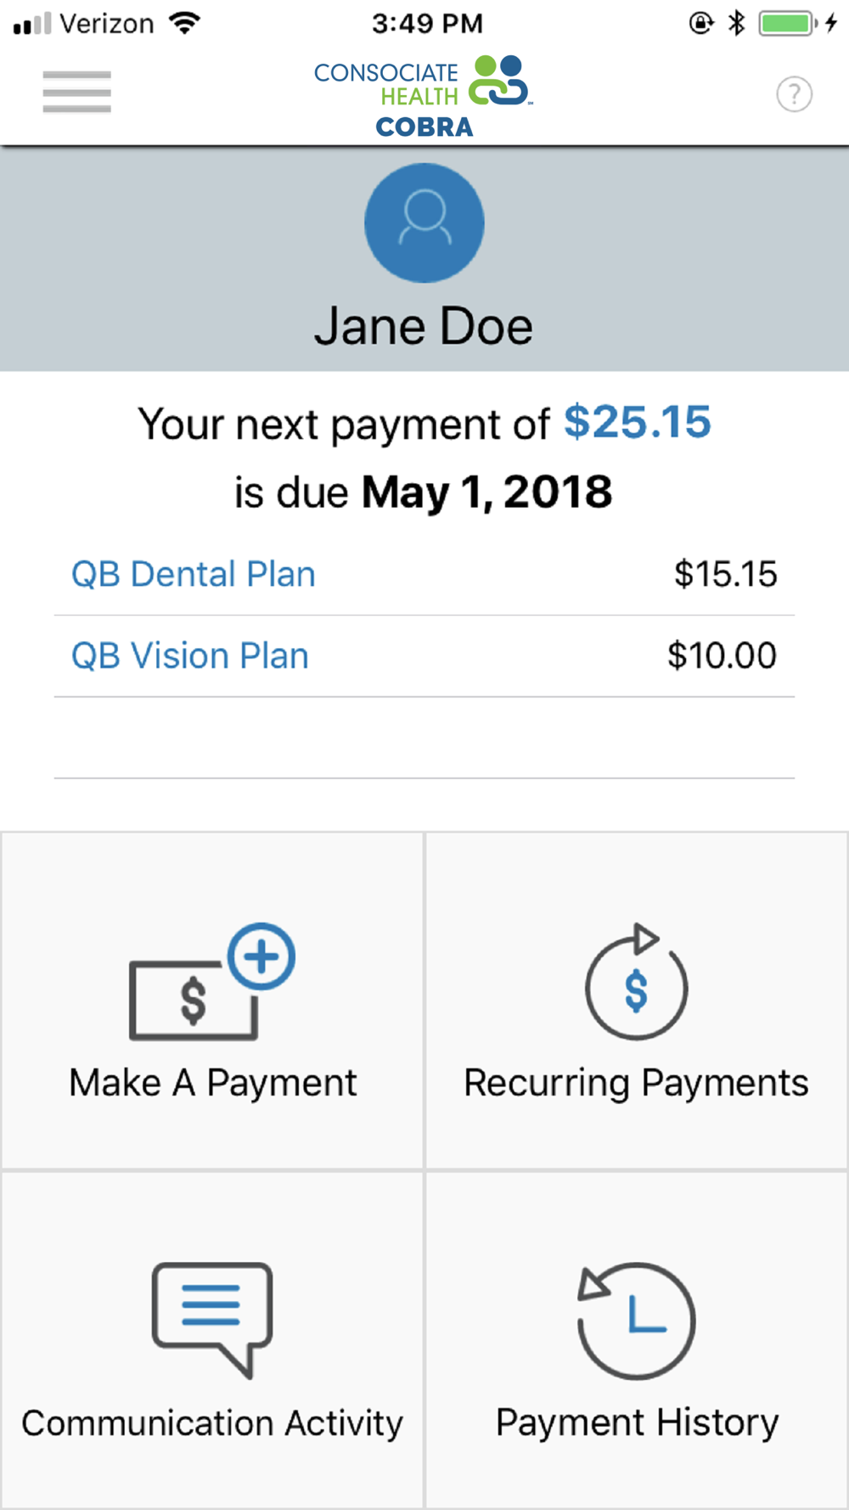Open the QB Dental Plan link
The width and height of the screenshot is (849, 1510).
[194, 574]
